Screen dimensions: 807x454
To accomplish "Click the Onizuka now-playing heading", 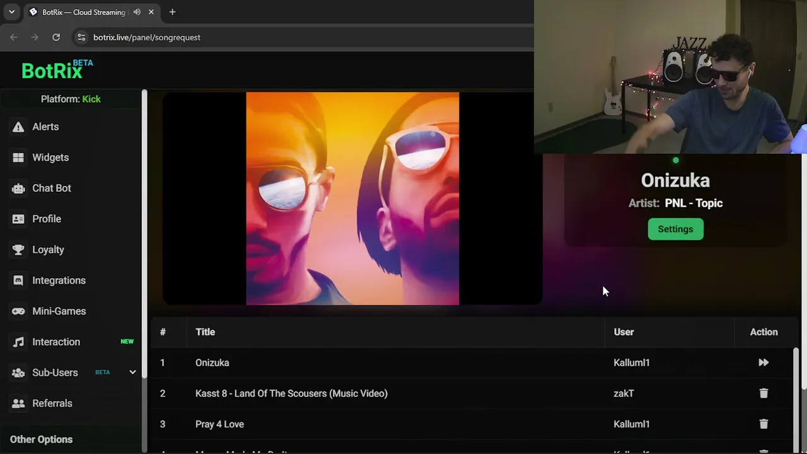I will tap(675, 180).
